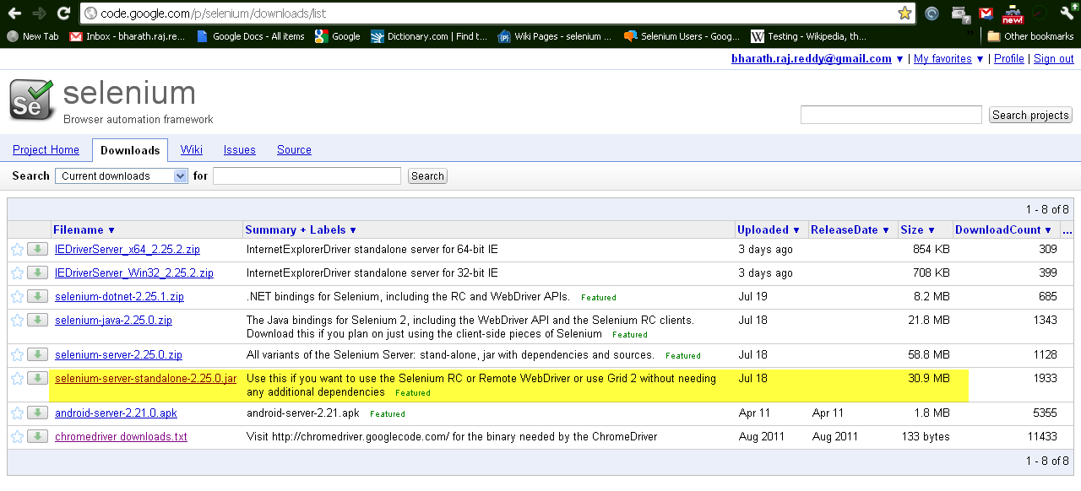Click the Search button next to downloads field
This screenshot has height=491, width=1081.
point(427,175)
